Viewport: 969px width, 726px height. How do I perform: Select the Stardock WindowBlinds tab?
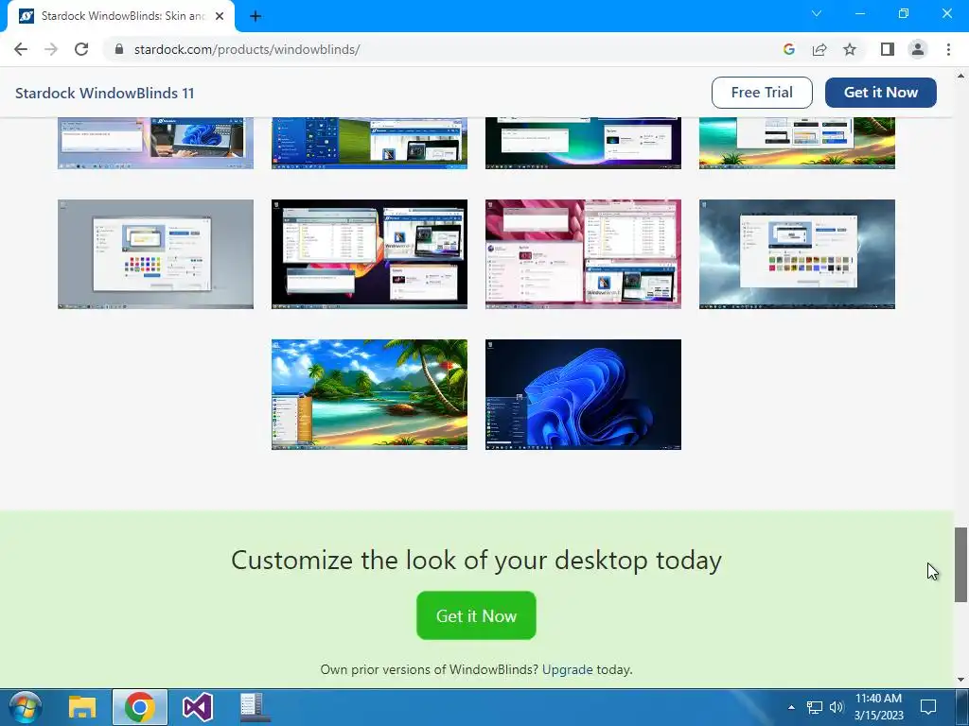(121, 16)
